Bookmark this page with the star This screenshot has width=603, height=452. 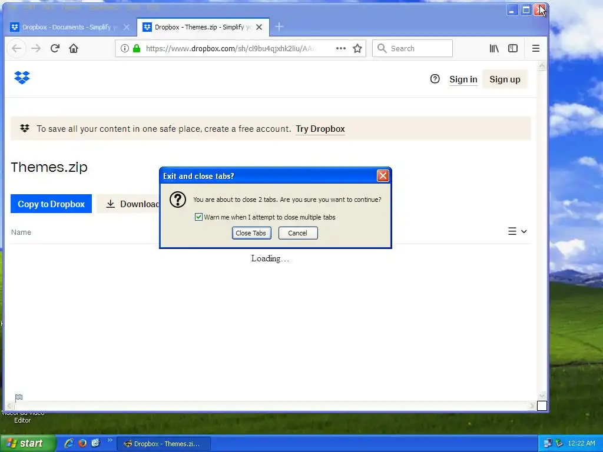357,48
